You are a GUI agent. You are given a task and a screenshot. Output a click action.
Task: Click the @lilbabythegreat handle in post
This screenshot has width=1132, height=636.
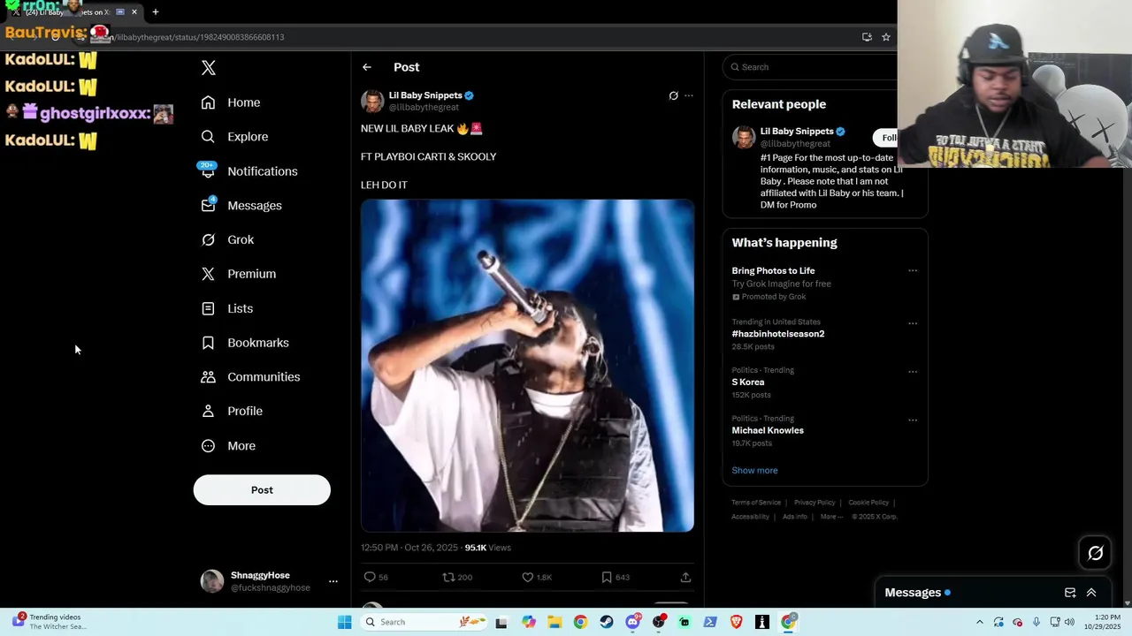point(424,108)
